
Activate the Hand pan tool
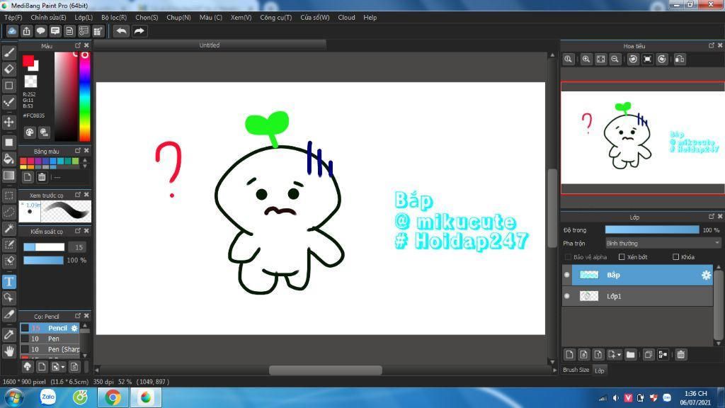8,351
